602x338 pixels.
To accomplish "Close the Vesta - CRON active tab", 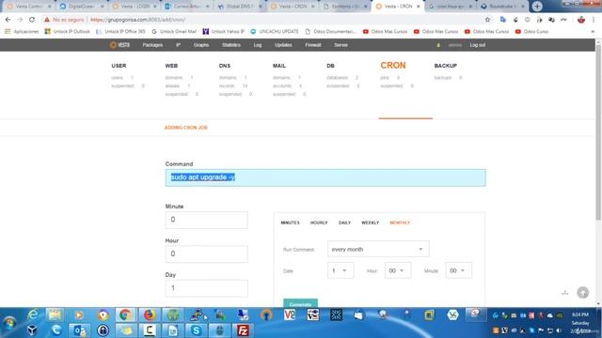I will tap(418, 7).
